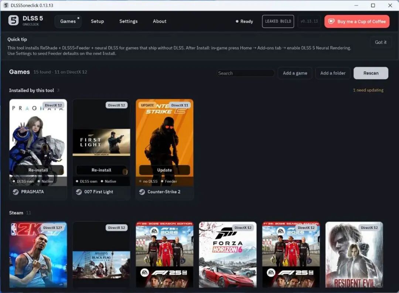399x293 pixels.
Task: Click UPDATE badge on Counter-Strike 2
Action: coord(147,105)
